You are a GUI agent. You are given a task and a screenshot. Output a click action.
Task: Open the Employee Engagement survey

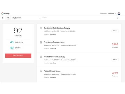click(x=54, y=42)
